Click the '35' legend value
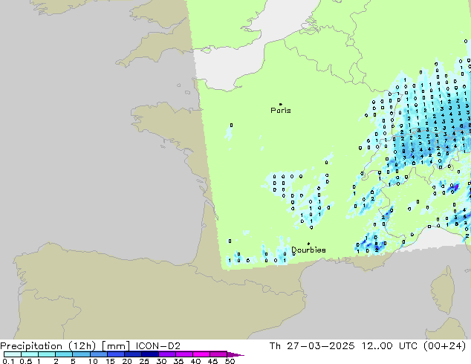The height and width of the screenshot is (364, 471). [x=178, y=361]
